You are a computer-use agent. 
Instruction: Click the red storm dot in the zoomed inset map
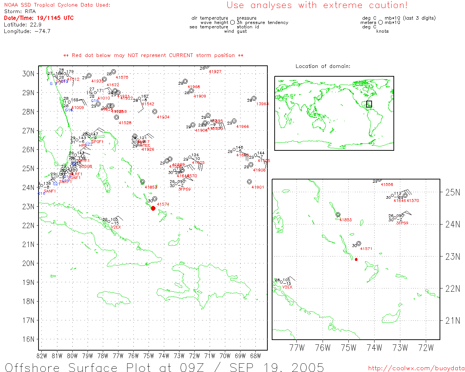(356, 259)
